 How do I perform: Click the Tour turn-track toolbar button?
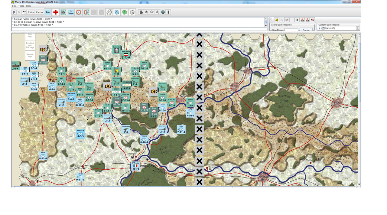click(48, 12)
